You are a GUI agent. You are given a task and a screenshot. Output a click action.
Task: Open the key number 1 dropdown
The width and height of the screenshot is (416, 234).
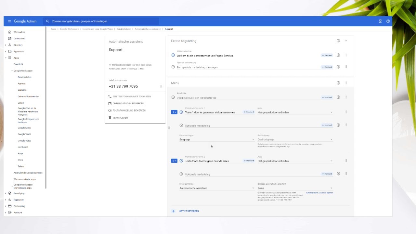coord(174,112)
